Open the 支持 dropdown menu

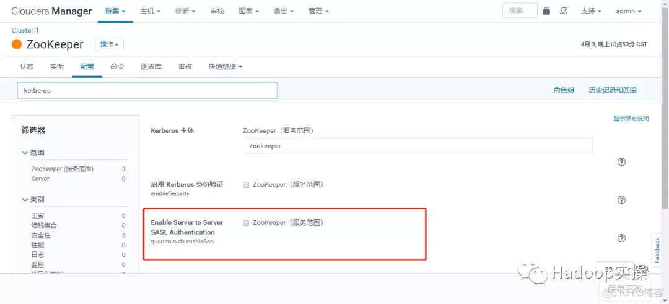pos(591,11)
